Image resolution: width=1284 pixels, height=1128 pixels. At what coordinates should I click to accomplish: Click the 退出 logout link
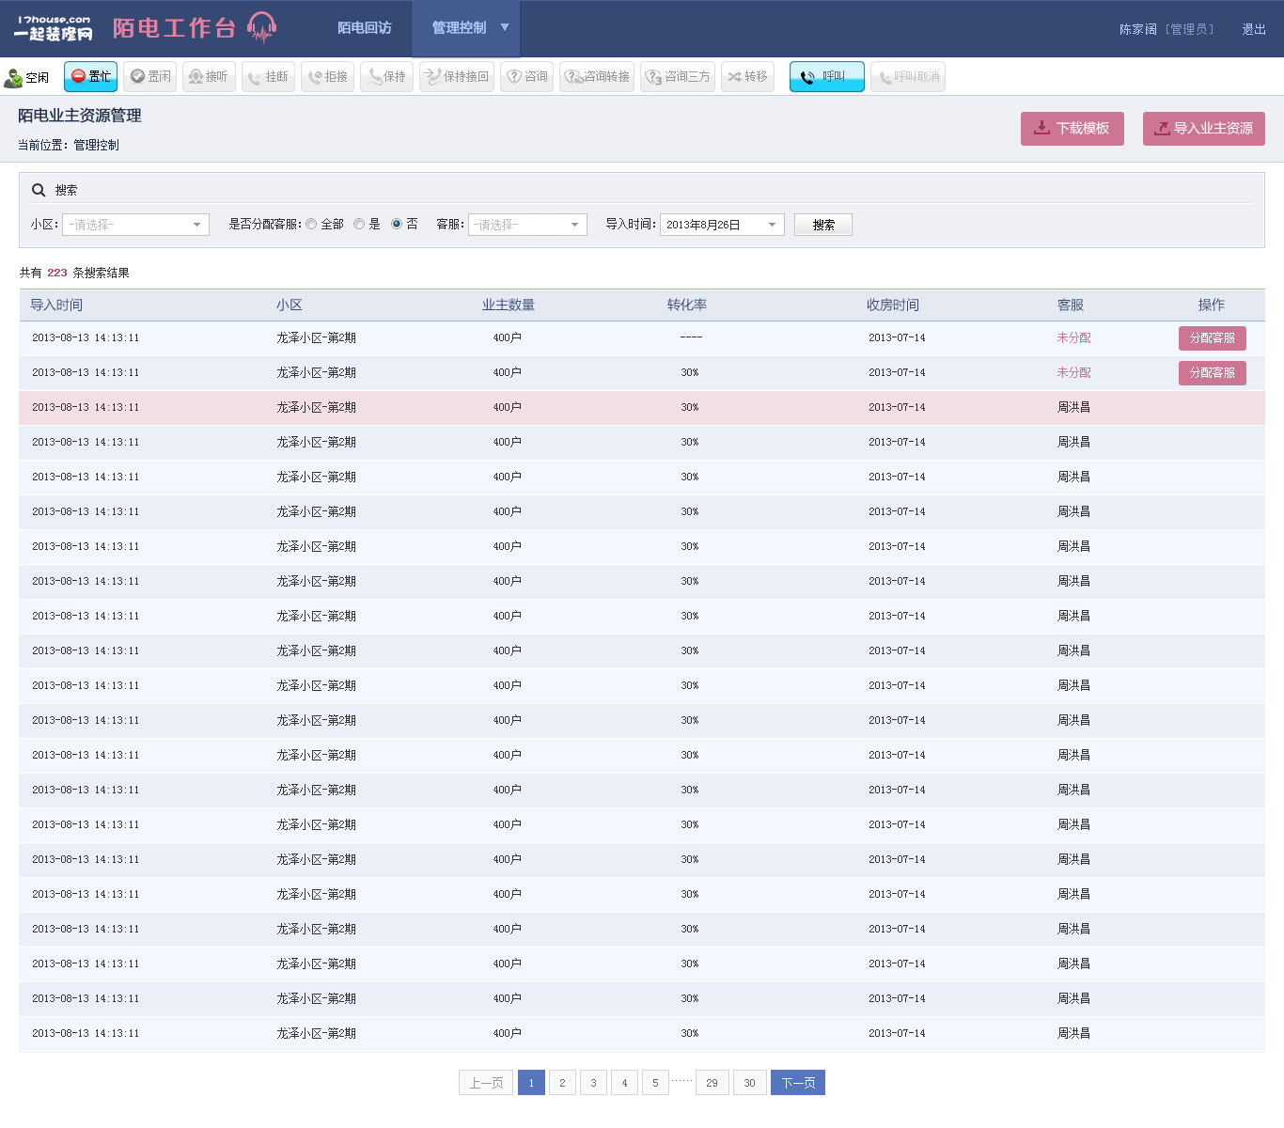point(1254,29)
